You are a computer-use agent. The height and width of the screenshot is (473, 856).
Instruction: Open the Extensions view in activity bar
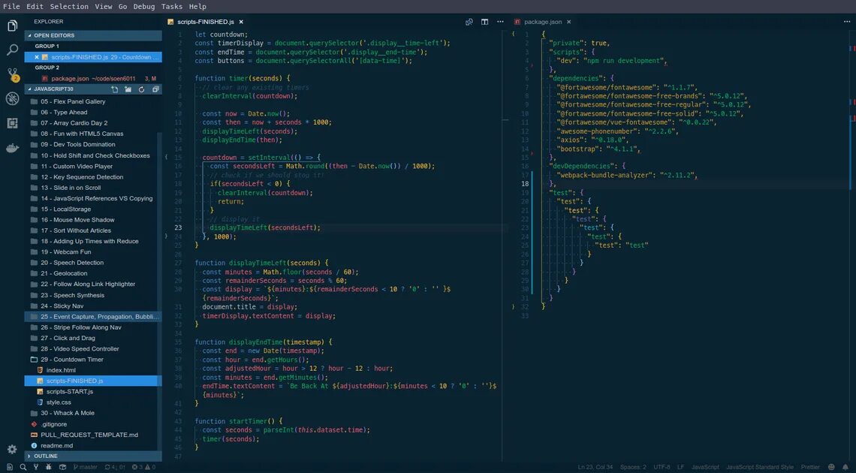[x=12, y=122]
